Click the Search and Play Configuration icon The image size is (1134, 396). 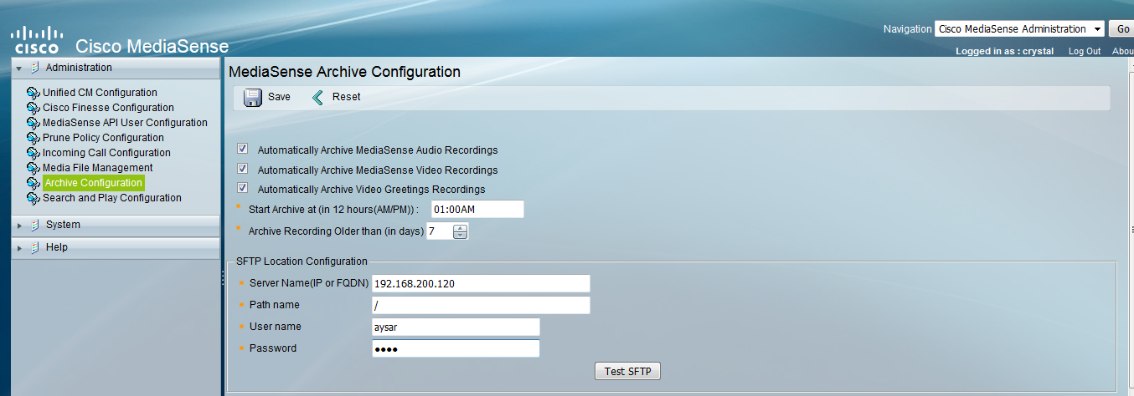[x=34, y=198]
